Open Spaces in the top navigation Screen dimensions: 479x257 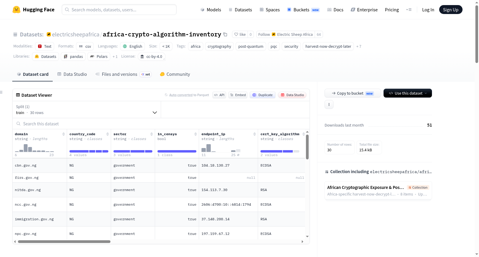269,10
